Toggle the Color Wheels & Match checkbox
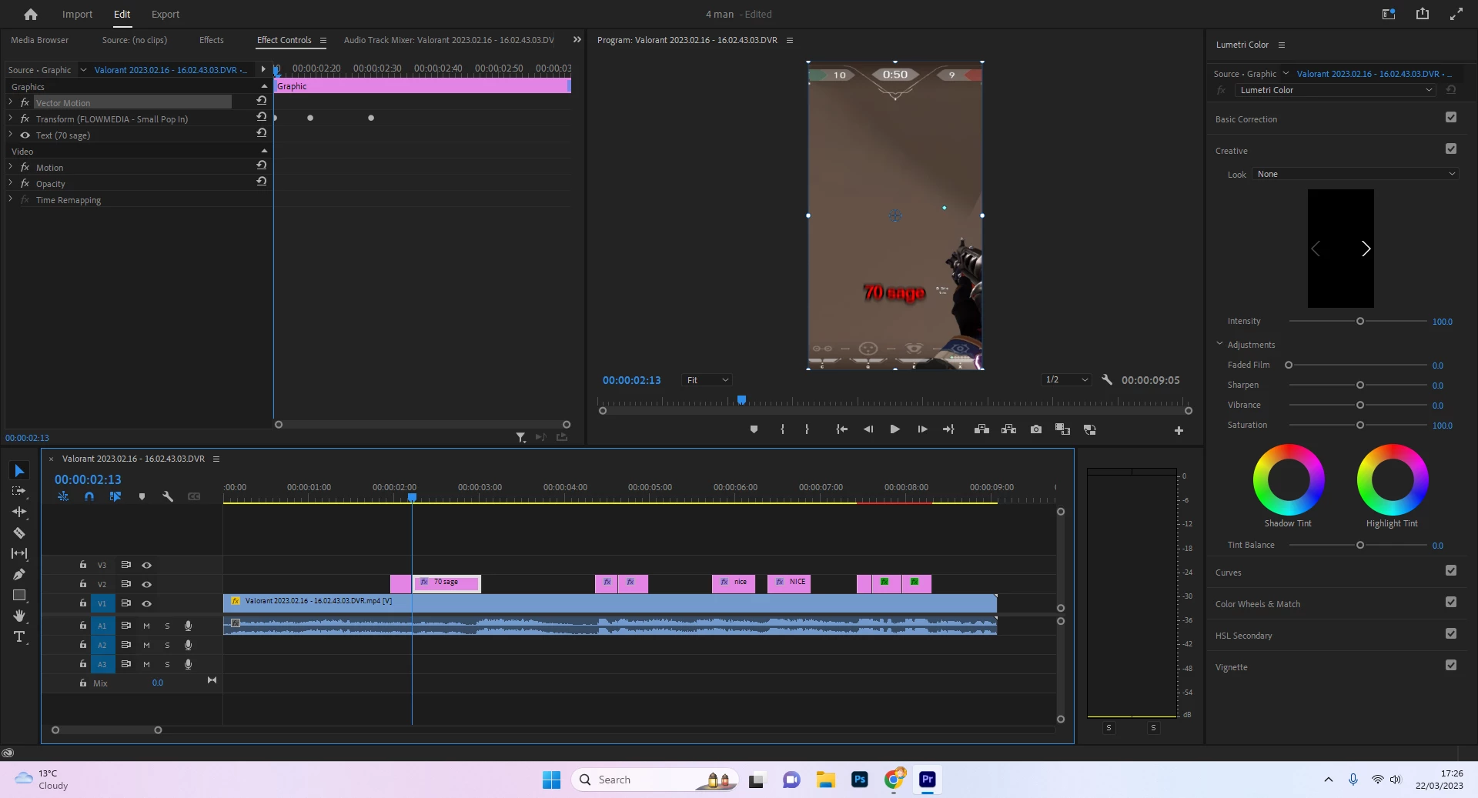This screenshot has width=1478, height=798. coord(1451,603)
